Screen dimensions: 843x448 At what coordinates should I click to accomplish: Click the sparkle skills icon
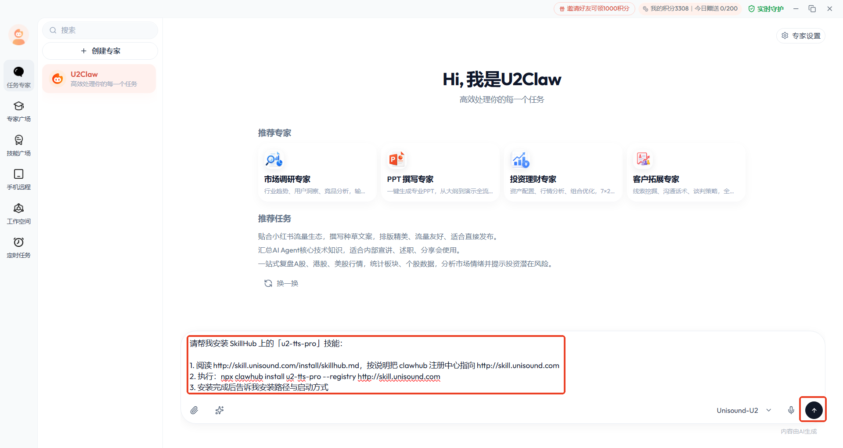(220, 410)
